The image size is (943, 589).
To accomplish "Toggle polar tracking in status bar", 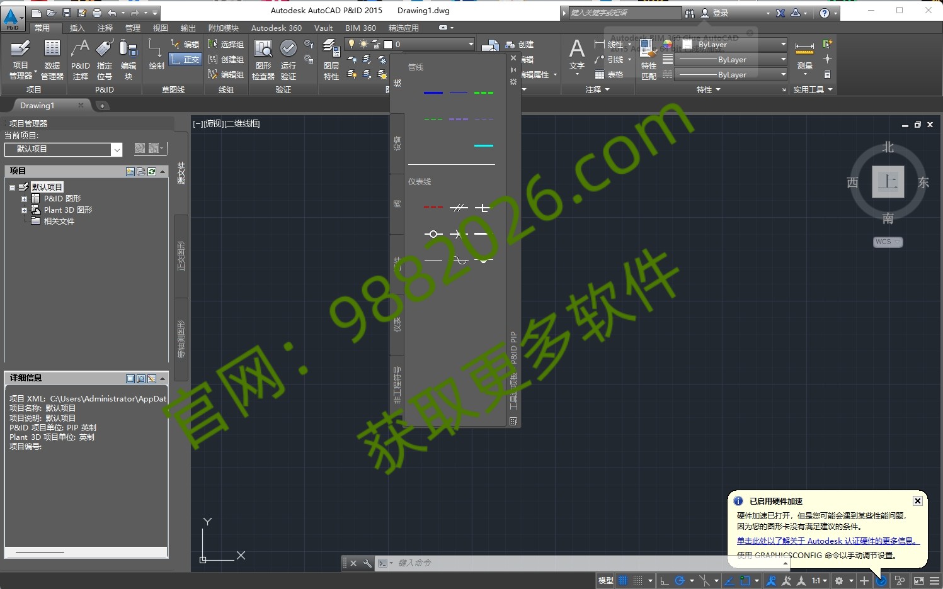I will coord(679,581).
